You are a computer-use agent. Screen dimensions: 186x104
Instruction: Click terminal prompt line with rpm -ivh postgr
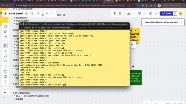click(43, 85)
